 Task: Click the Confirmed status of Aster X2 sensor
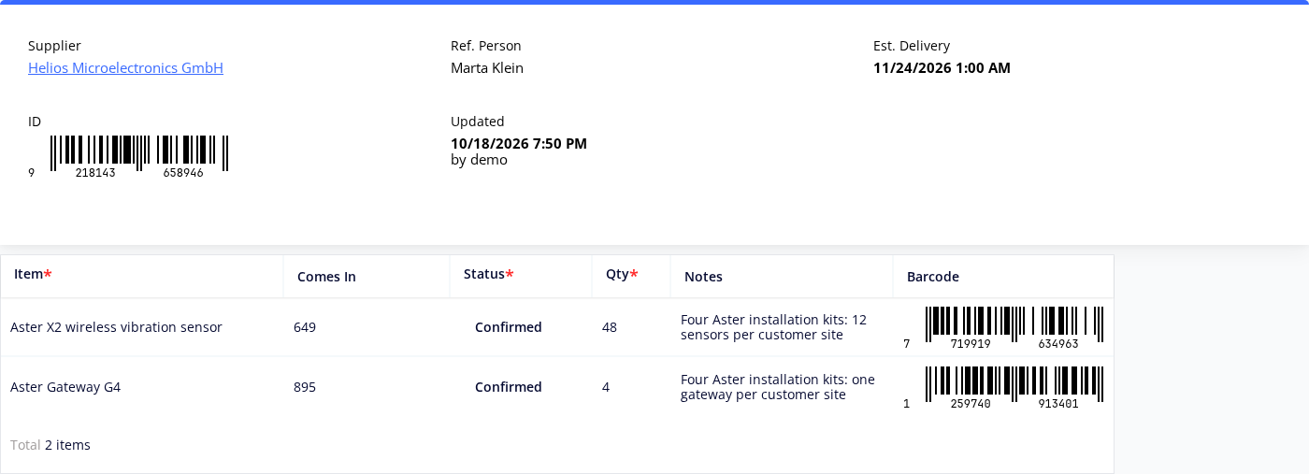(509, 327)
